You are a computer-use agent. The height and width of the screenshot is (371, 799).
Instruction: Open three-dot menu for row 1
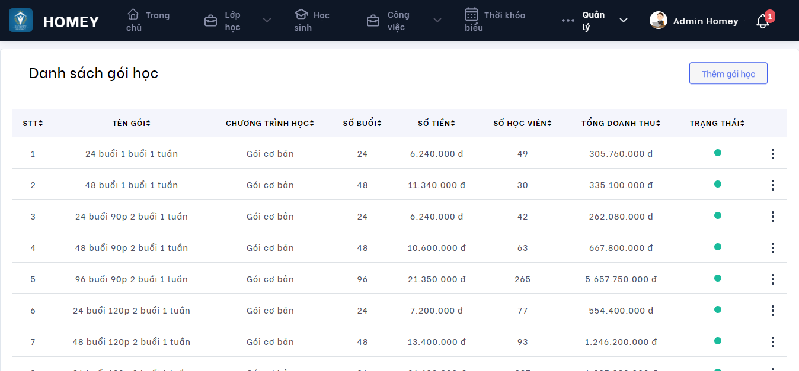(x=772, y=154)
